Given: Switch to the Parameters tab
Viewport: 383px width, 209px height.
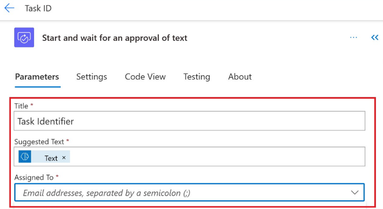Looking at the screenshot, I should [x=37, y=77].
